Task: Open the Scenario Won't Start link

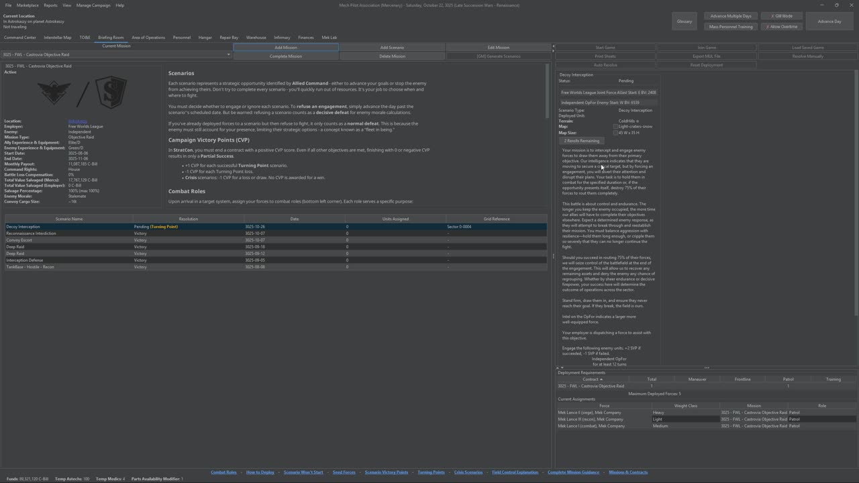Action: [x=303, y=472]
